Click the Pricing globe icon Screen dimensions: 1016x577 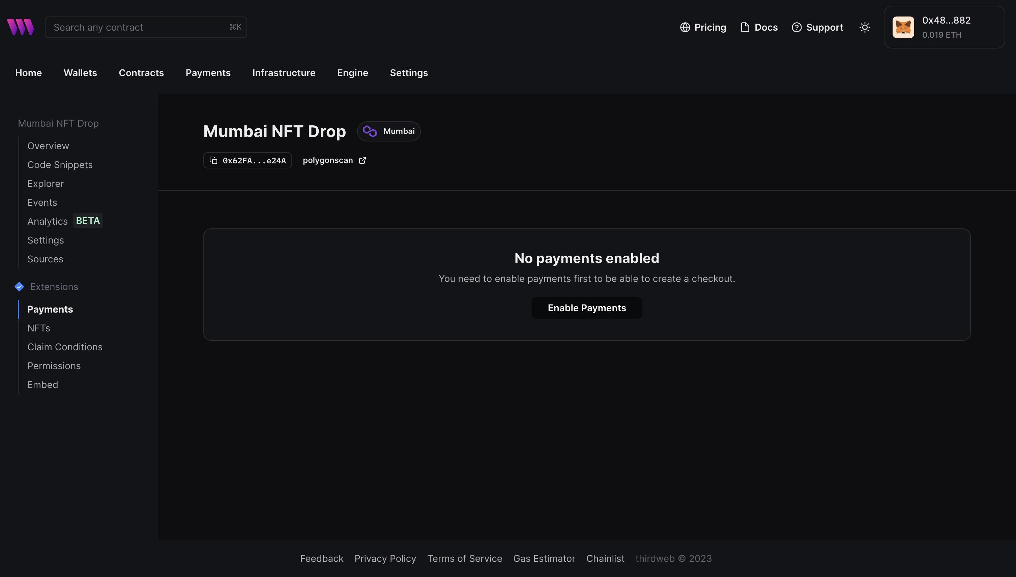(x=685, y=27)
